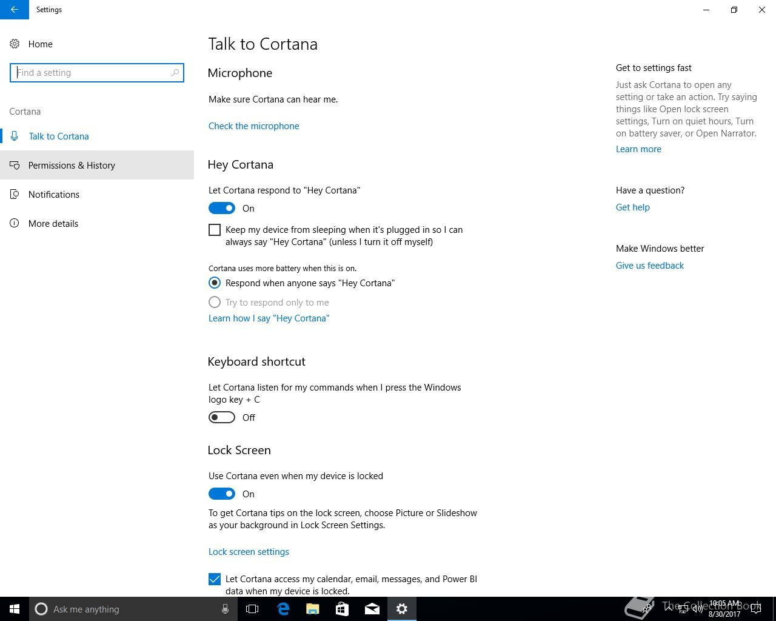Click the microphone icon beside Talk to Cortana
The width and height of the screenshot is (776, 621).
tap(15, 136)
